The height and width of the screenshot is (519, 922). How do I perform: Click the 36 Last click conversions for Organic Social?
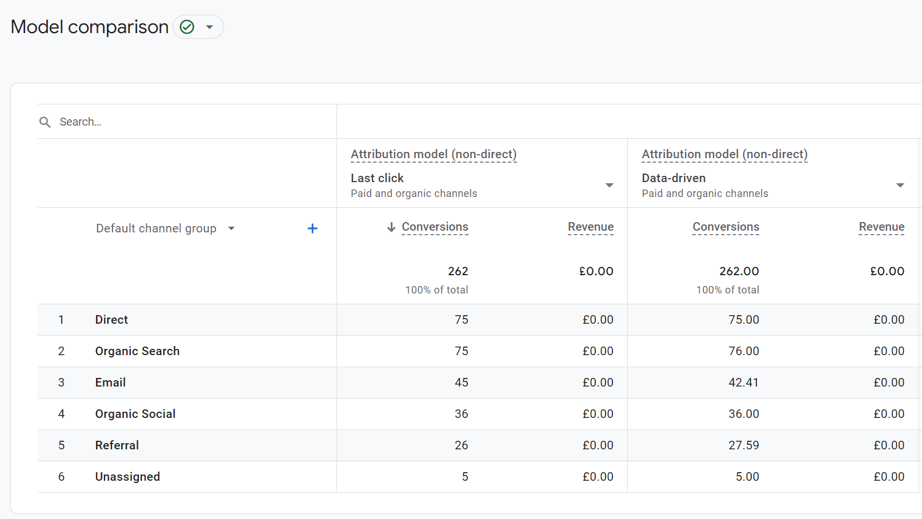[462, 414]
